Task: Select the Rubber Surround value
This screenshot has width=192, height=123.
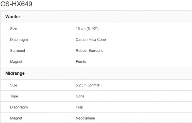Action: click(90, 51)
